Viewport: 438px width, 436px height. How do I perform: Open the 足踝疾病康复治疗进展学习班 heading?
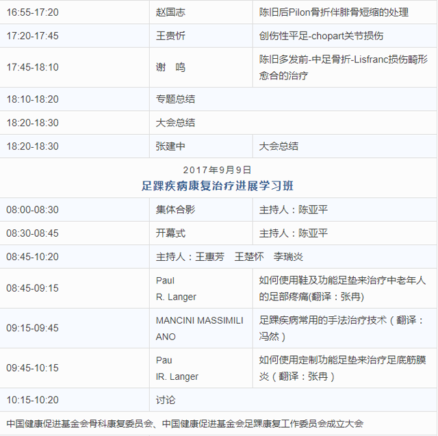coord(217,185)
